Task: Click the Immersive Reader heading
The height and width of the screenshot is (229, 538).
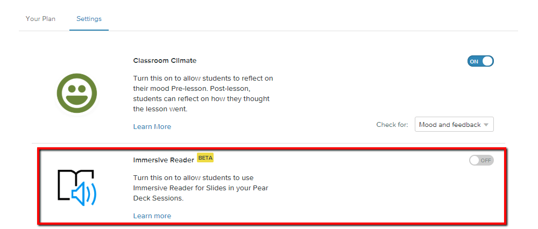Action: click(164, 160)
